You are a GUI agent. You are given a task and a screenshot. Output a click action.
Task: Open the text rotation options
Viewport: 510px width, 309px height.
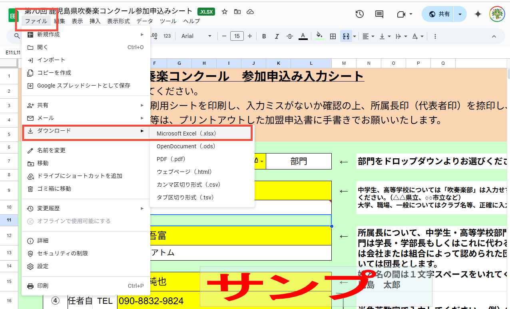click(x=417, y=36)
